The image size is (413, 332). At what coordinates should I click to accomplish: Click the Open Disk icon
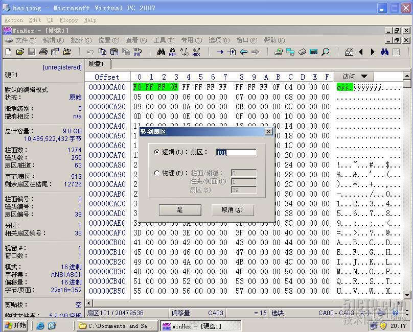(279, 52)
